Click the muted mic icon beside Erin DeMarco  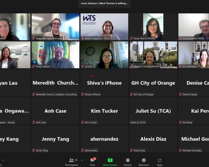tap(180, 66)
